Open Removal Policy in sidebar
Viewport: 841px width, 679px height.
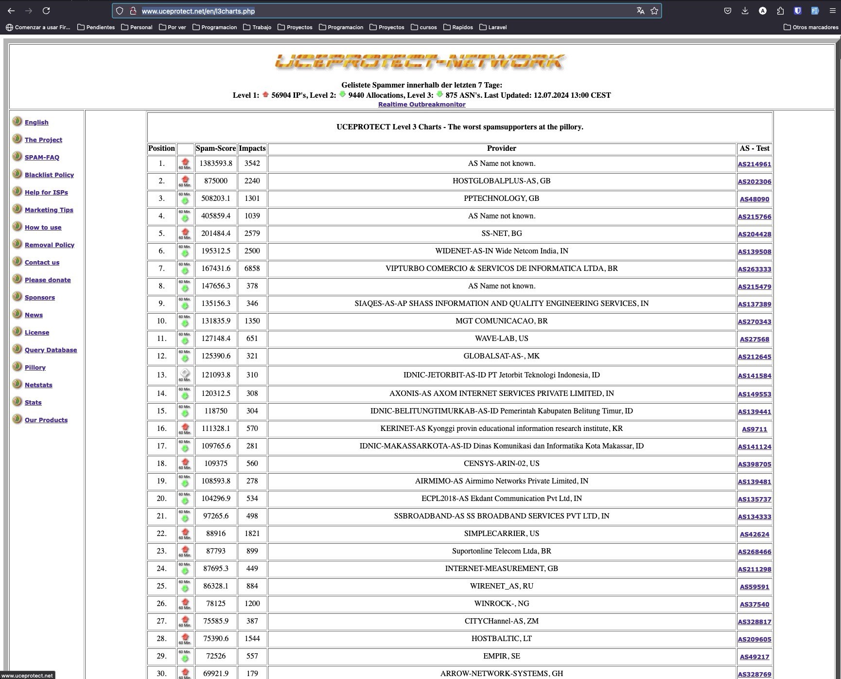(x=50, y=245)
